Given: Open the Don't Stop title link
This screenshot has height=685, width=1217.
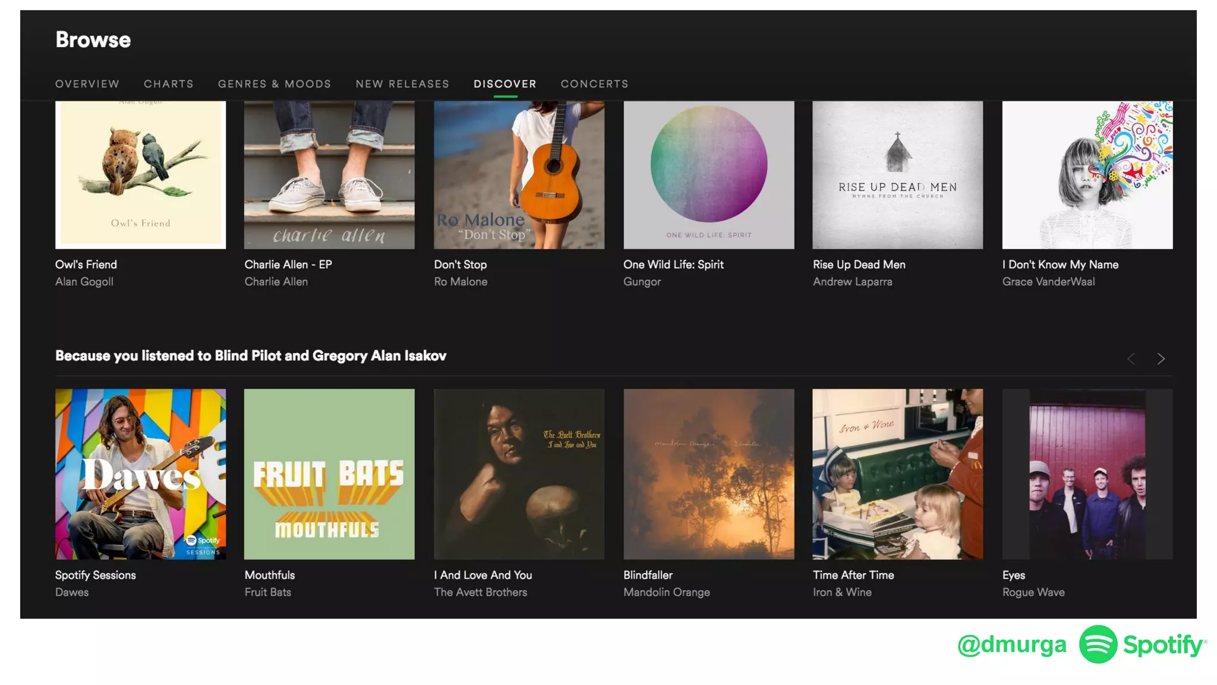Looking at the screenshot, I should point(460,265).
